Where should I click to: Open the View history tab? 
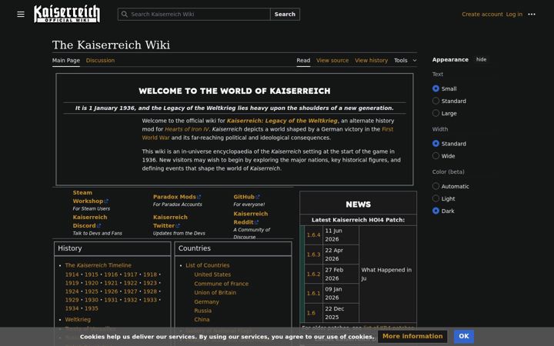pos(371,61)
